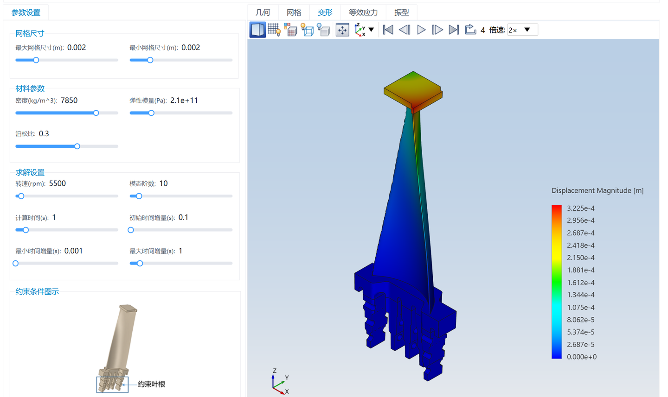668x397 pixels.
Task: Select the surface display mode icon
Action: pyautogui.click(x=257, y=30)
